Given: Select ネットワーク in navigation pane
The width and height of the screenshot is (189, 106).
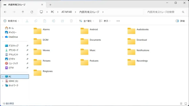Looking at the screenshot, I should (x=12, y=86).
